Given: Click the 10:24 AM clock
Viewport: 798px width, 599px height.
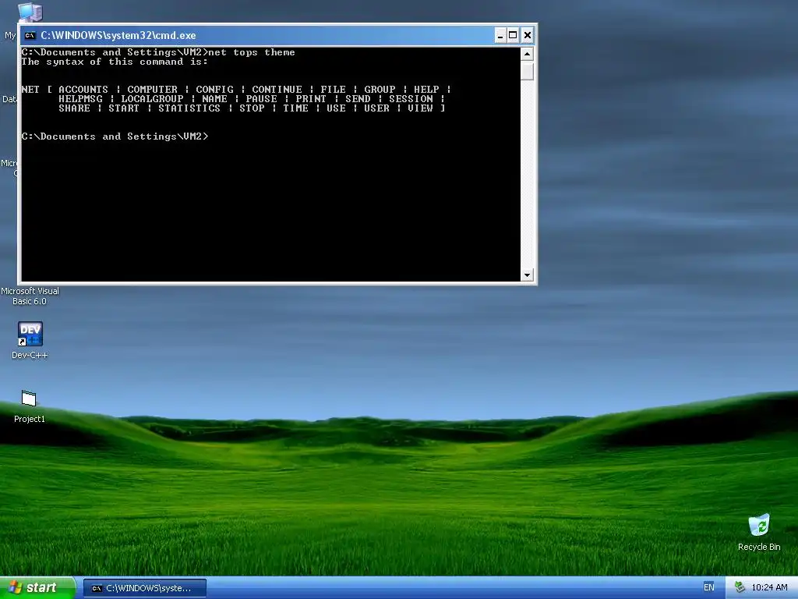Looking at the screenshot, I should click(769, 588).
